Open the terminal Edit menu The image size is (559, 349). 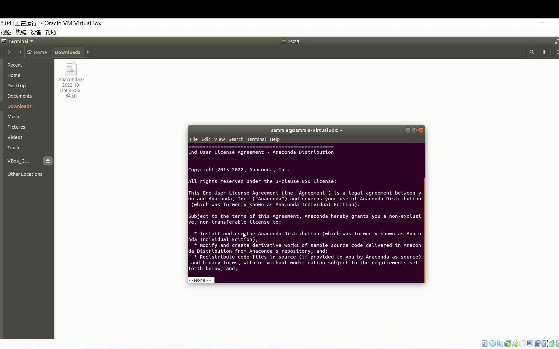(206, 139)
